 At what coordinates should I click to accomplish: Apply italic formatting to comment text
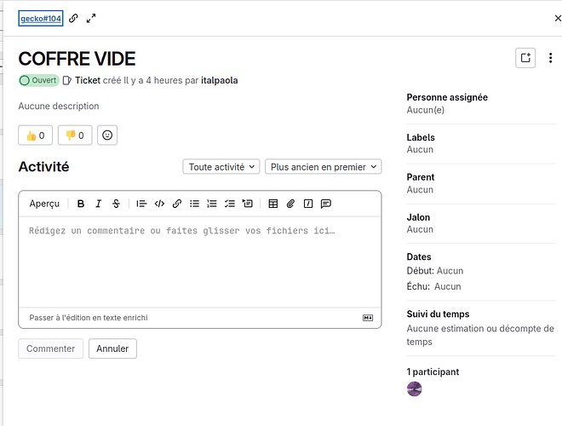[x=99, y=204]
